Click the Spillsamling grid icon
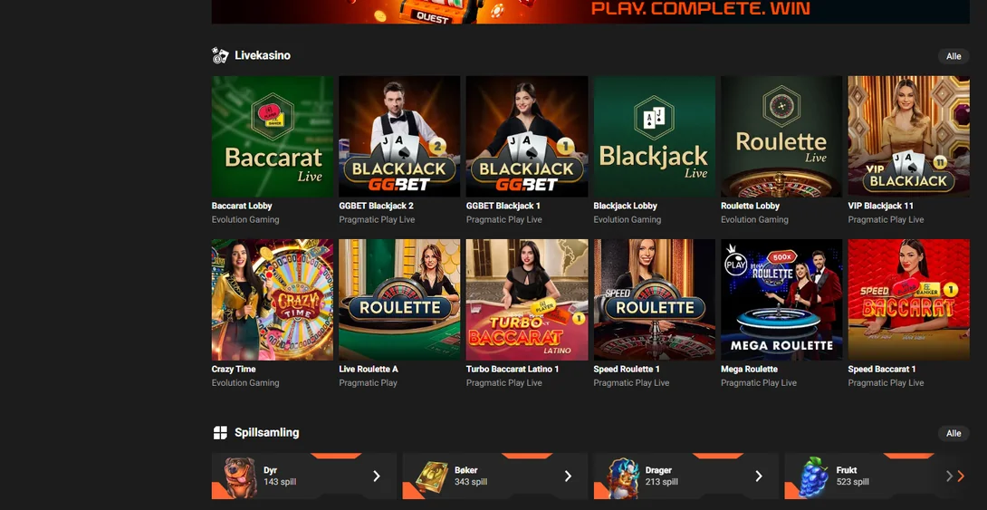This screenshot has height=510, width=987. coord(220,433)
